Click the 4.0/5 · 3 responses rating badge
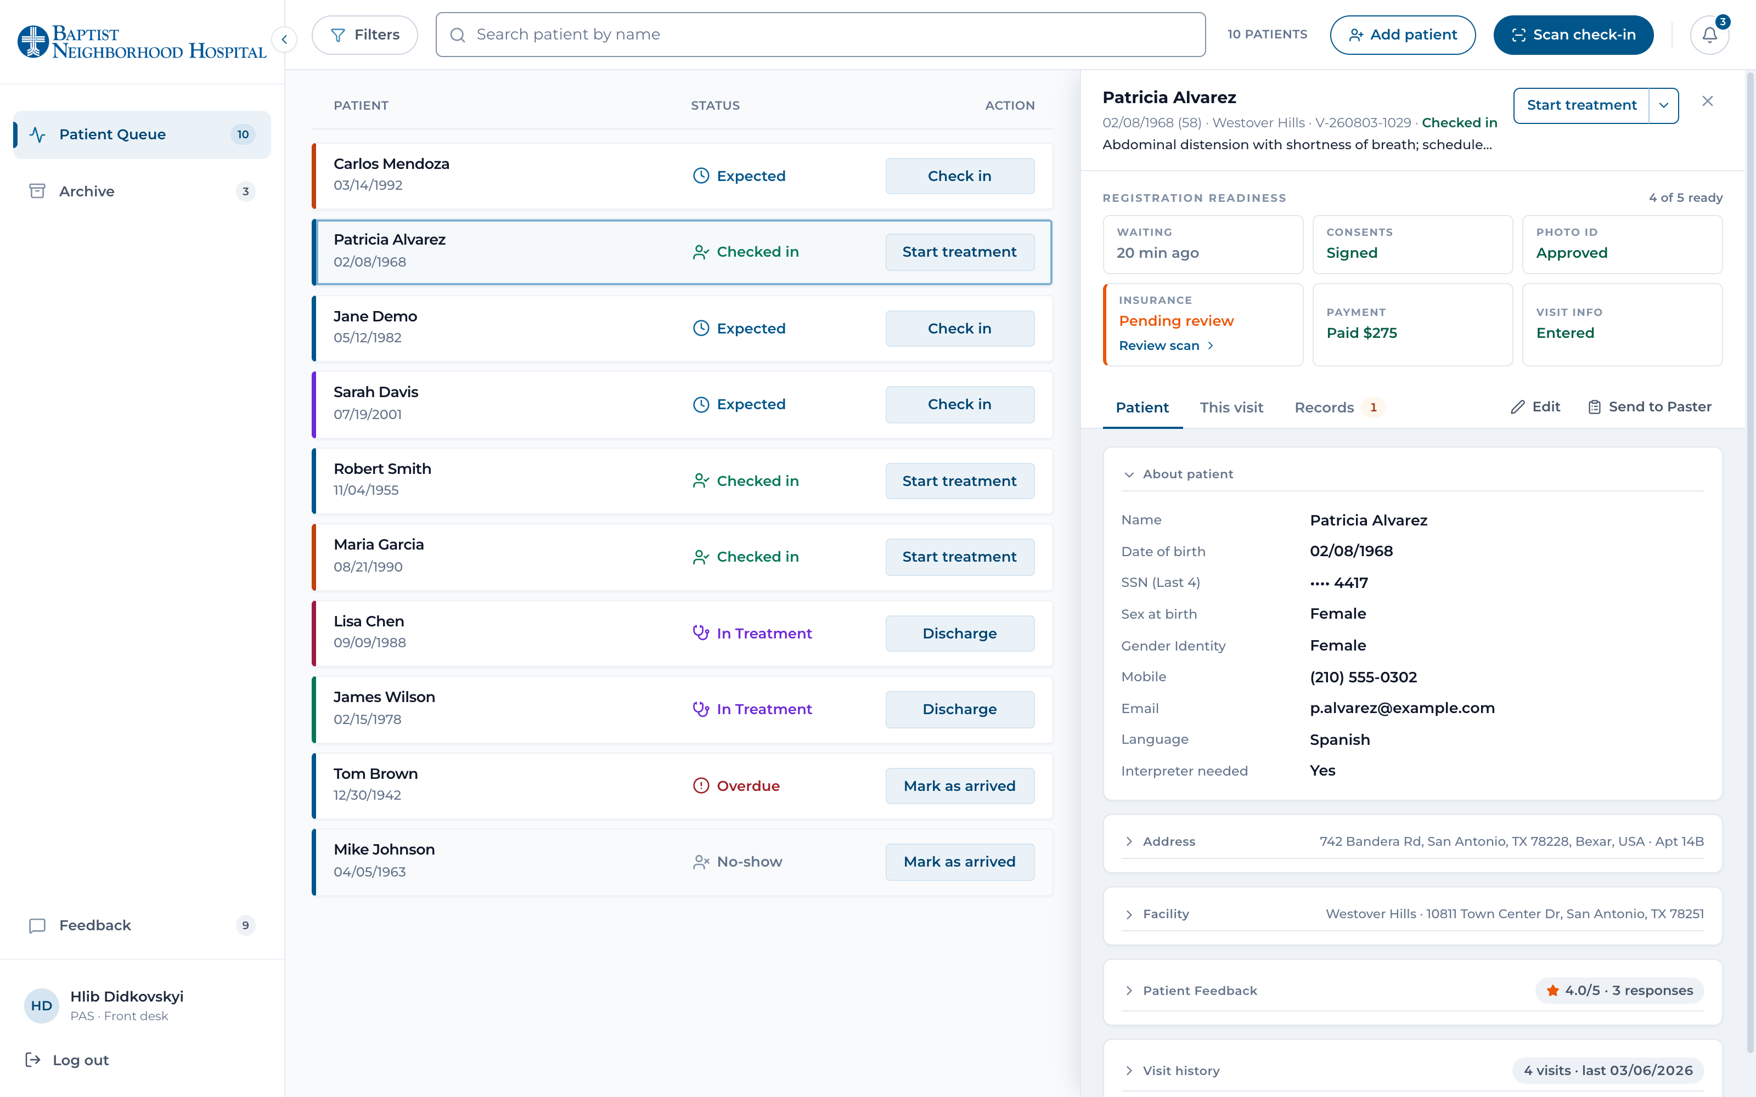Image resolution: width=1756 pixels, height=1097 pixels. point(1619,991)
